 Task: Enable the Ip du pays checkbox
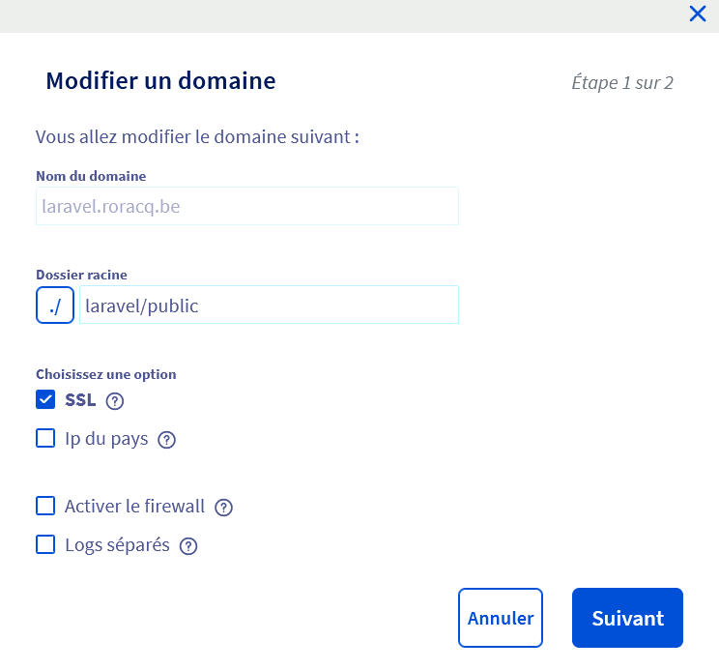click(x=45, y=438)
